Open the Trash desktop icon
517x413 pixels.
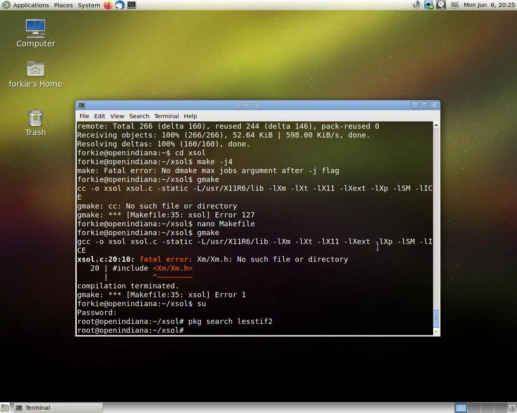tap(36, 123)
